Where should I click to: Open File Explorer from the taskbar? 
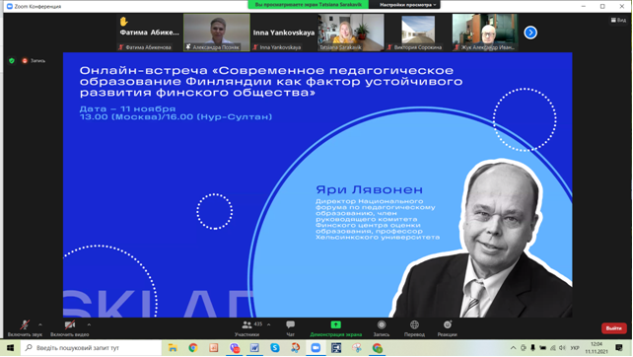click(173, 348)
